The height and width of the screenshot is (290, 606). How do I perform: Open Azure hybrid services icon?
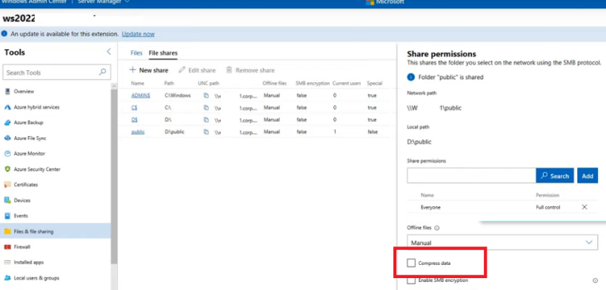pyautogui.click(x=7, y=107)
